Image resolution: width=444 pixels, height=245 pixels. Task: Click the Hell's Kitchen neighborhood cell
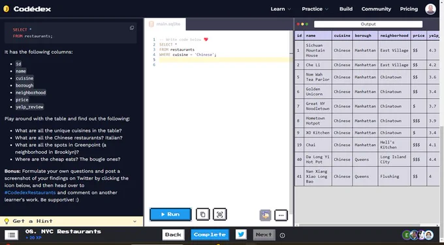click(394, 145)
